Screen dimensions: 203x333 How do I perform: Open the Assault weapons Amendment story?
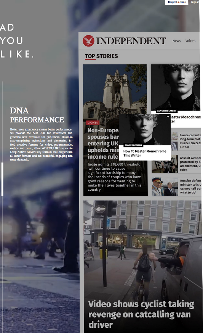click(190, 164)
